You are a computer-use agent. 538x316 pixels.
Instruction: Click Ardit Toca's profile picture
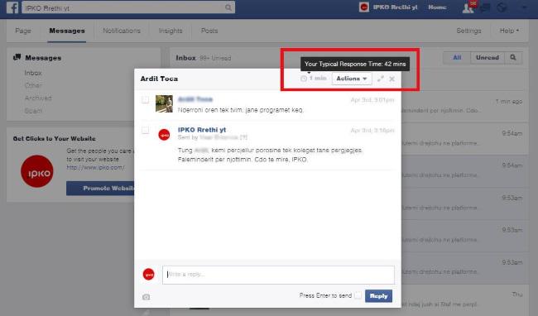point(164,103)
